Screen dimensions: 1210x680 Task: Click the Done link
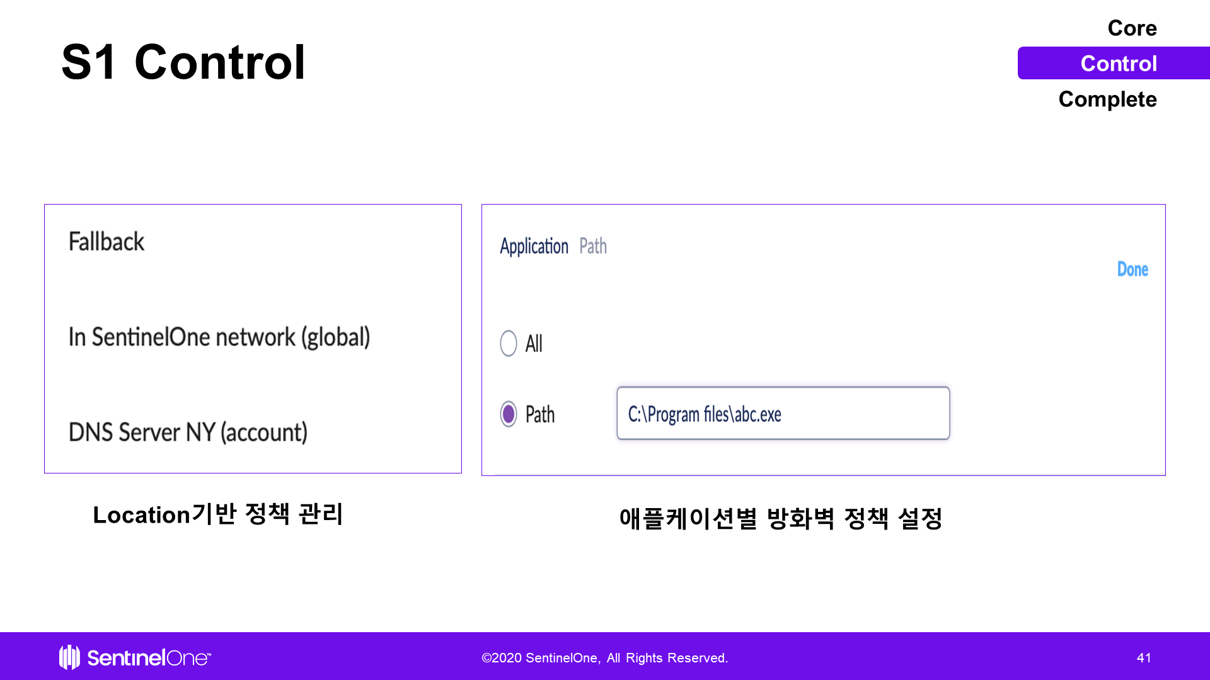[1132, 269]
